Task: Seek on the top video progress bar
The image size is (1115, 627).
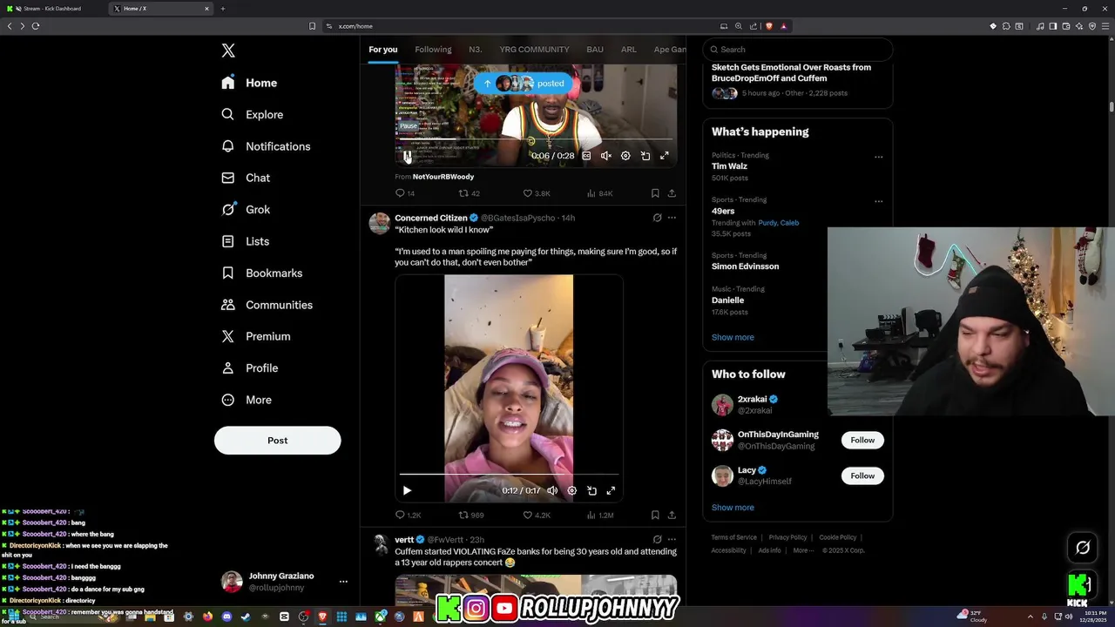Action: [x=536, y=139]
